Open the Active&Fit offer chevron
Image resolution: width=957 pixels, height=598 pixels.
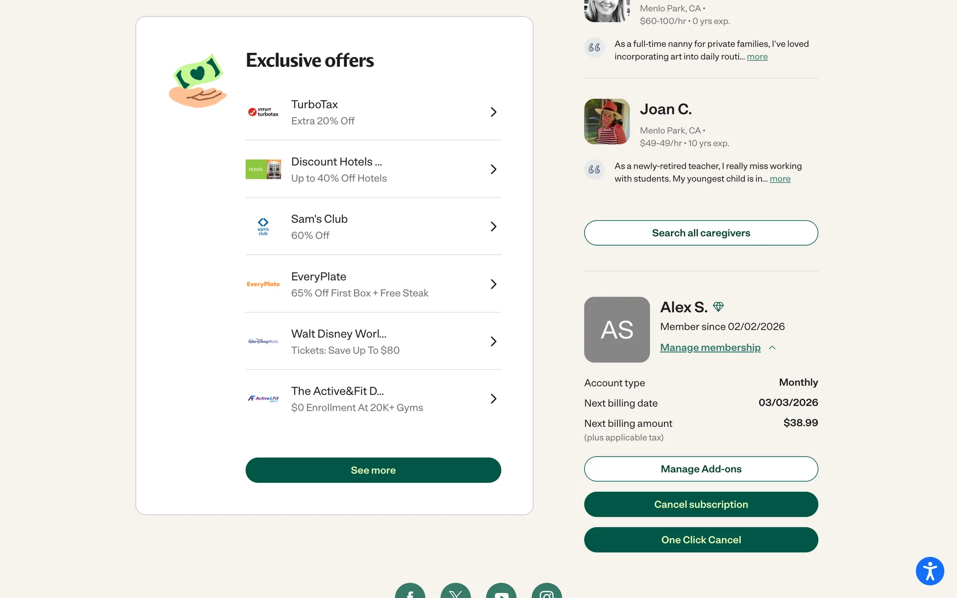tap(493, 399)
